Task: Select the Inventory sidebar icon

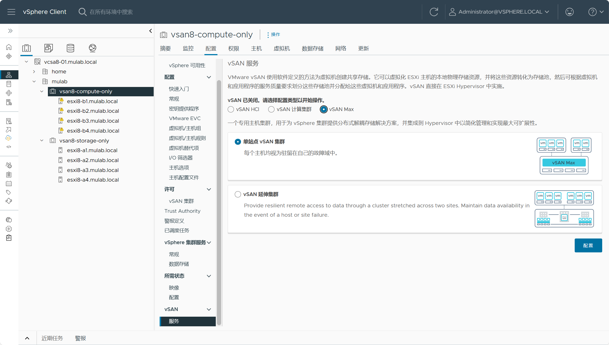Action: point(9,75)
